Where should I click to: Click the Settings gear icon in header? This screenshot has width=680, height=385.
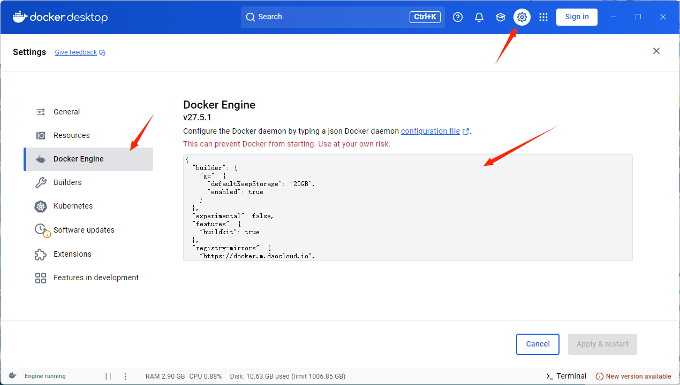522,17
